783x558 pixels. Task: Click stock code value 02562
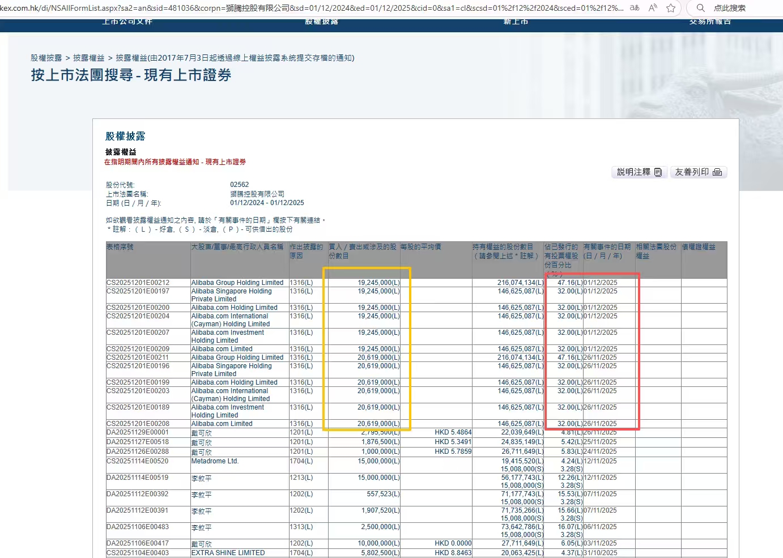(x=240, y=185)
